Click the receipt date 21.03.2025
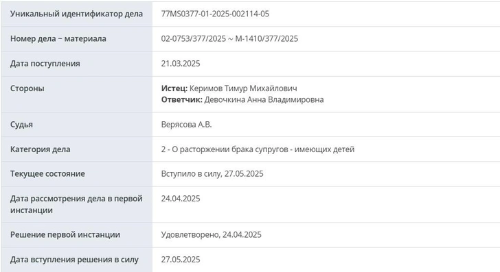The width and height of the screenshot is (500, 272). (x=181, y=63)
